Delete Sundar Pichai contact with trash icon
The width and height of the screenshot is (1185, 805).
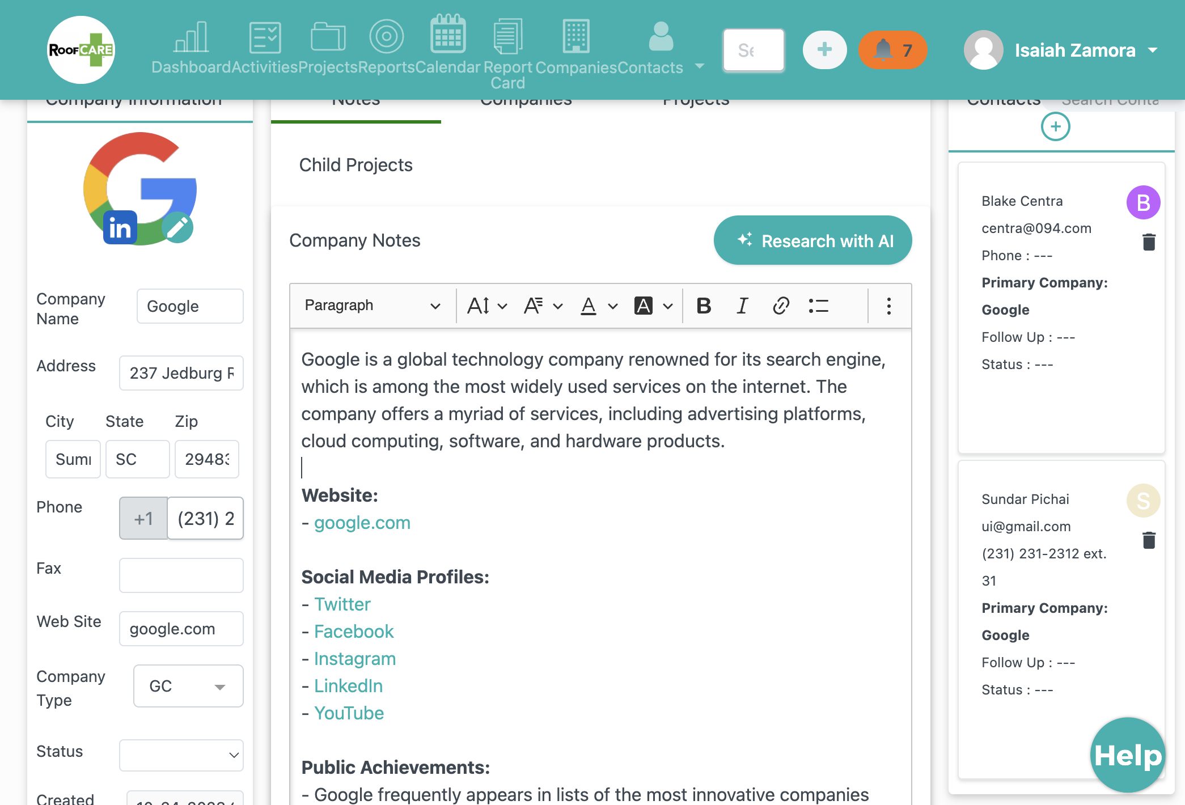tap(1149, 540)
